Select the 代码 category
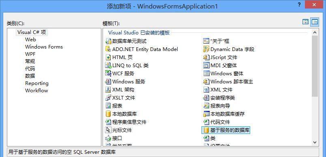The image size is (326, 157). 30,69
